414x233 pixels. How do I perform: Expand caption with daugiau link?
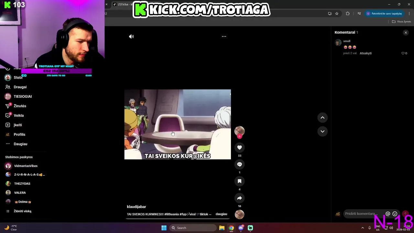click(221, 214)
